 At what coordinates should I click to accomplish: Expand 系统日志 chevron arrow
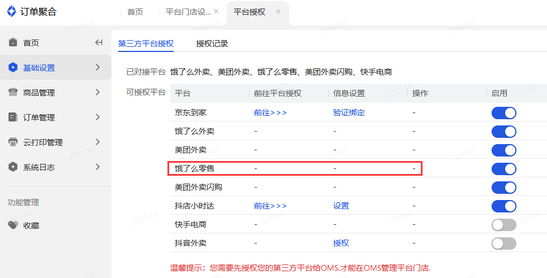(98, 167)
